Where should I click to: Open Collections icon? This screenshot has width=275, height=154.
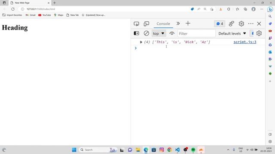tap(245, 9)
